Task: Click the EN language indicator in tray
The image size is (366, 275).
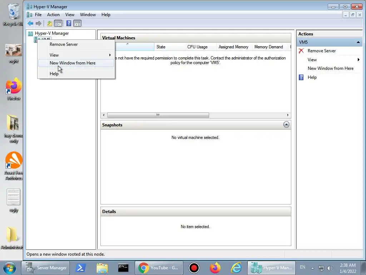Action: click(x=302, y=267)
